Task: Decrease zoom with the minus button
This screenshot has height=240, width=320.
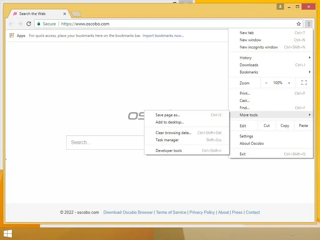Action: [x=266, y=83]
